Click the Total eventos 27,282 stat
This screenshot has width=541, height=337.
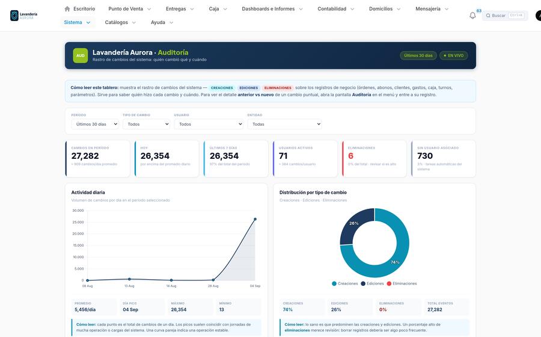coord(447,307)
